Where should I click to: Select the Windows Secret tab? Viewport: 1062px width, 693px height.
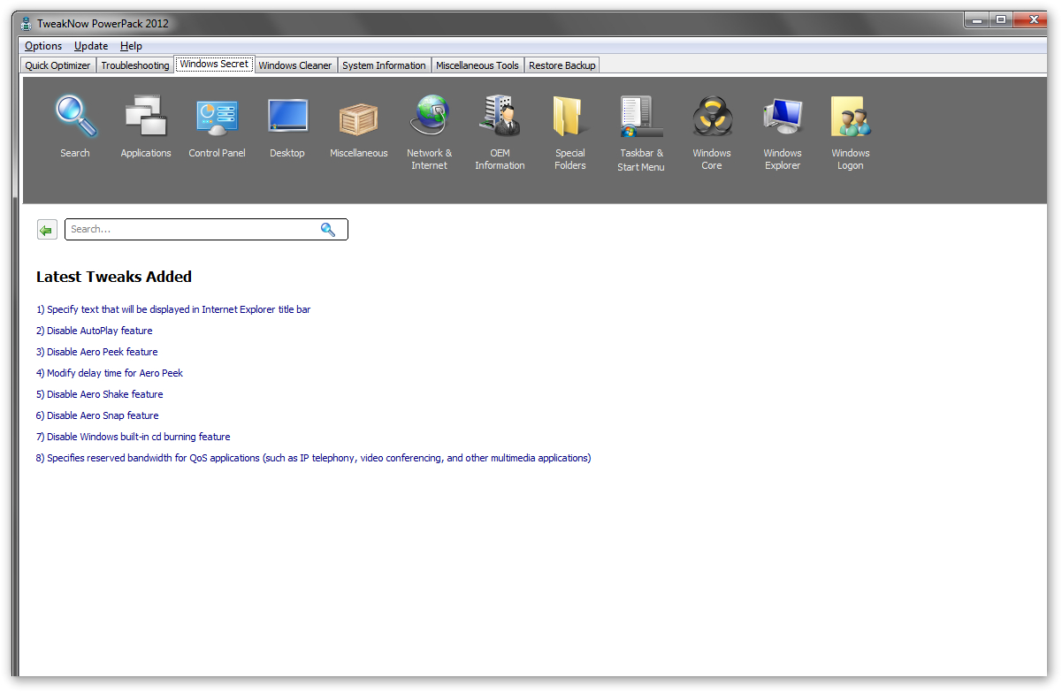coord(214,64)
